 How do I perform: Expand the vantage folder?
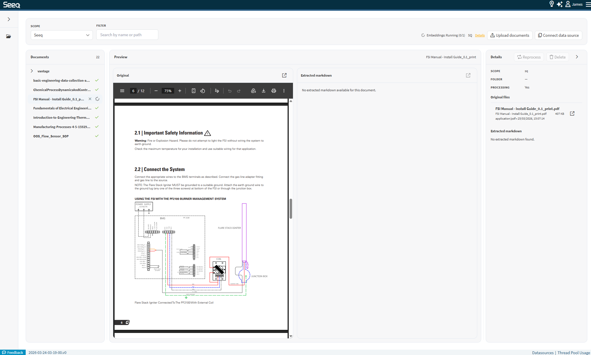32,71
